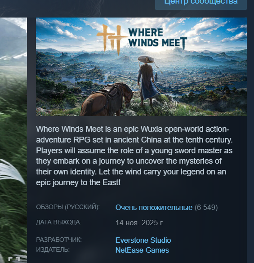Click the brown horse in header artwork

point(108,100)
